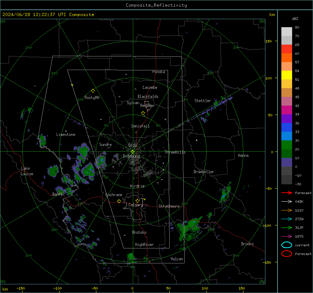Click the Banff city label
This screenshot has width=313, height=293.
pos(58,194)
